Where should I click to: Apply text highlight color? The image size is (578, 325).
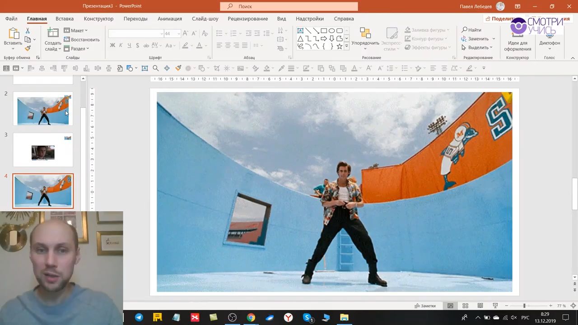coord(185,46)
